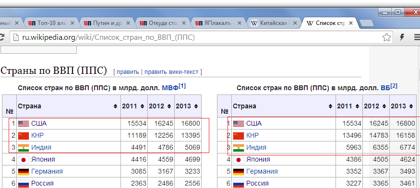Viewport: 420px width, 188px height.
Task: Open the Chrome hamburger menu
Action: point(417,37)
